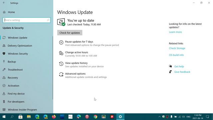The width and height of the screenshot is (213, 120).
Task: Click the Give feedback link
Action: [x=182, y=72]
